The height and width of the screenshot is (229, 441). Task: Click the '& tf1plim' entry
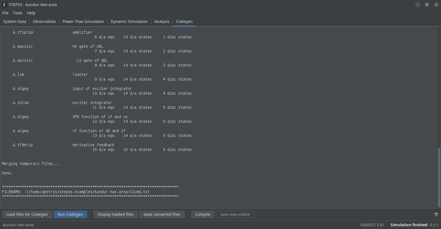(23, 32)
